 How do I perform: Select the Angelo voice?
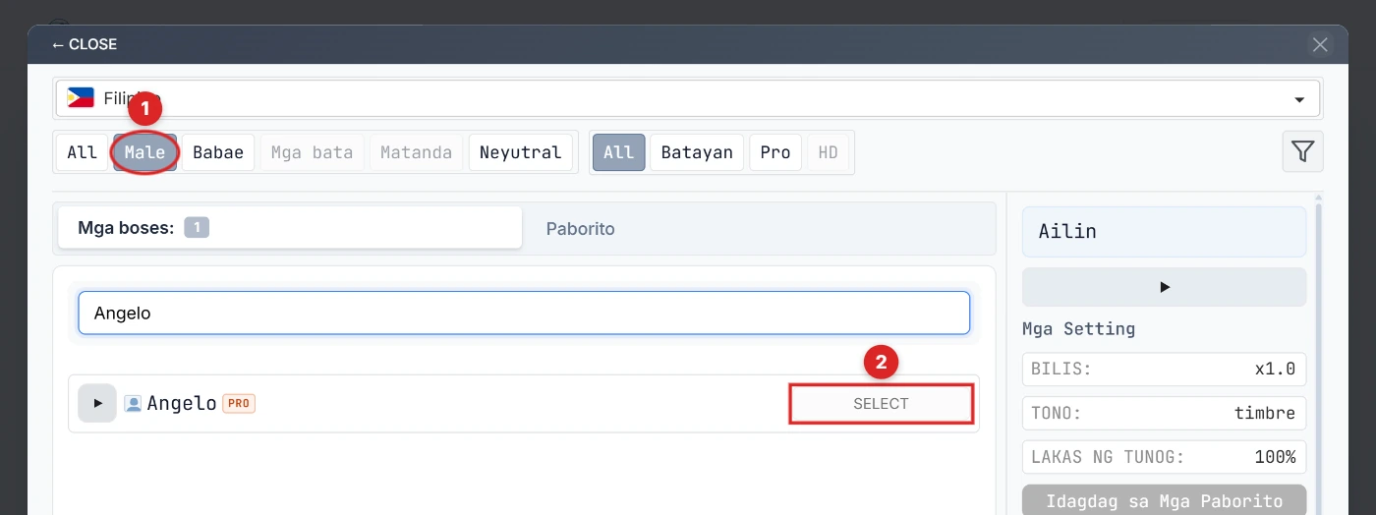pos(882,404)
